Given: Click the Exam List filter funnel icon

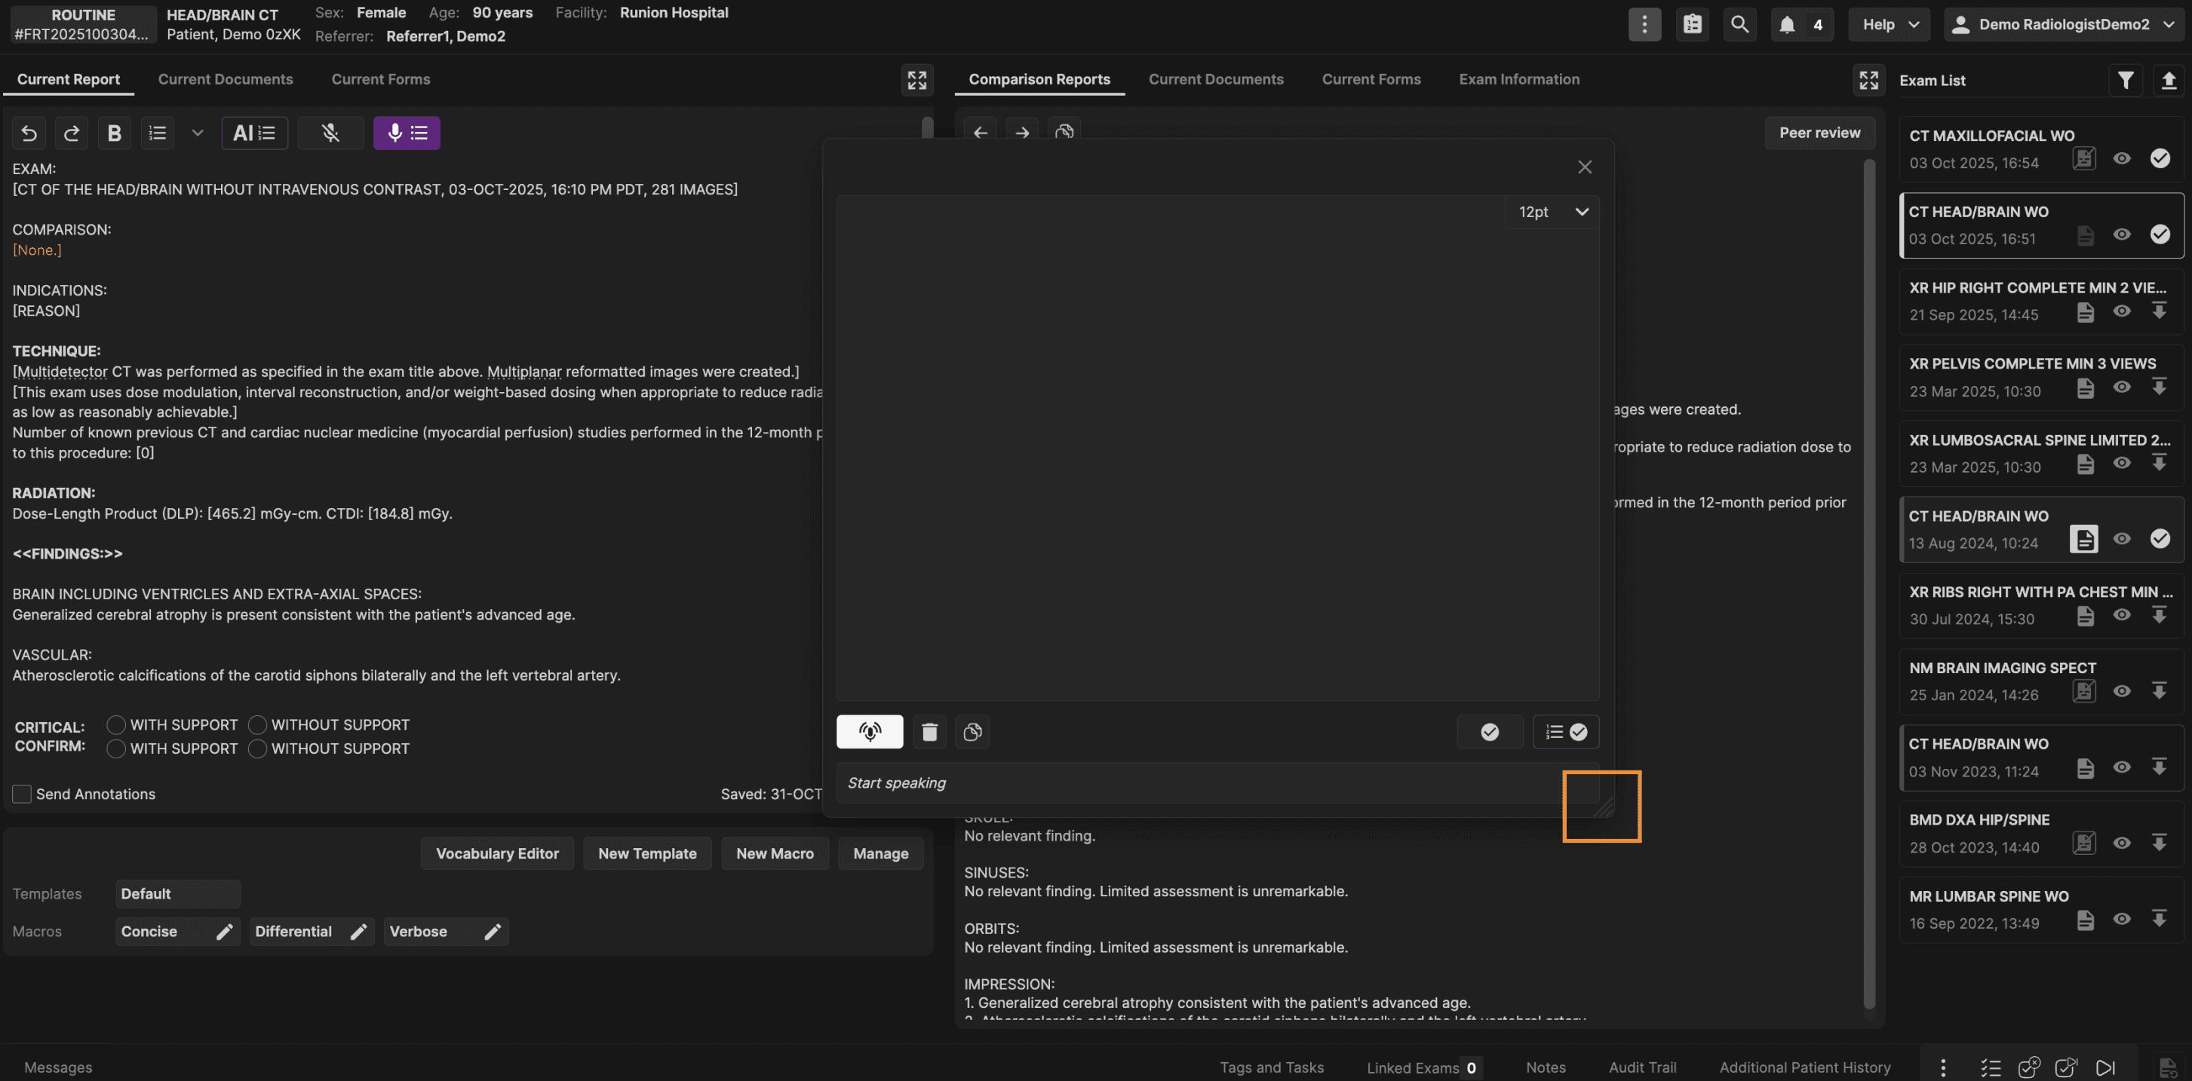Looking at the screenshot, I should (x=2125, y=80).
